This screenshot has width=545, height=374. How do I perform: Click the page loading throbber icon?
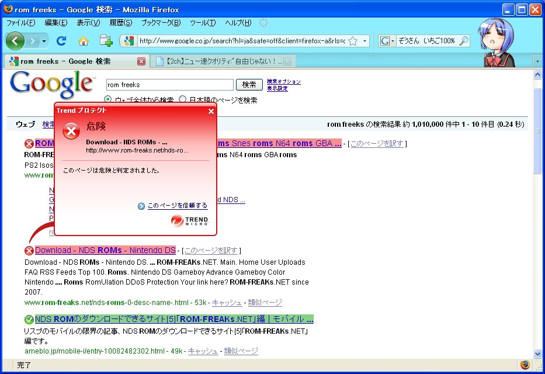pyautogui.click(x=263, y=23)
